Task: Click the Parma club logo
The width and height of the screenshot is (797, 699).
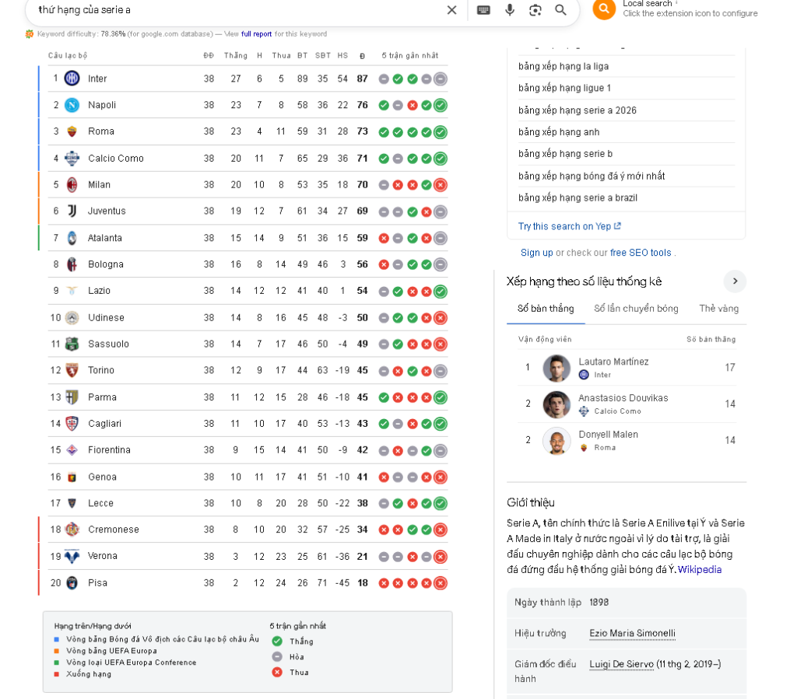Action: coord(72,397)
